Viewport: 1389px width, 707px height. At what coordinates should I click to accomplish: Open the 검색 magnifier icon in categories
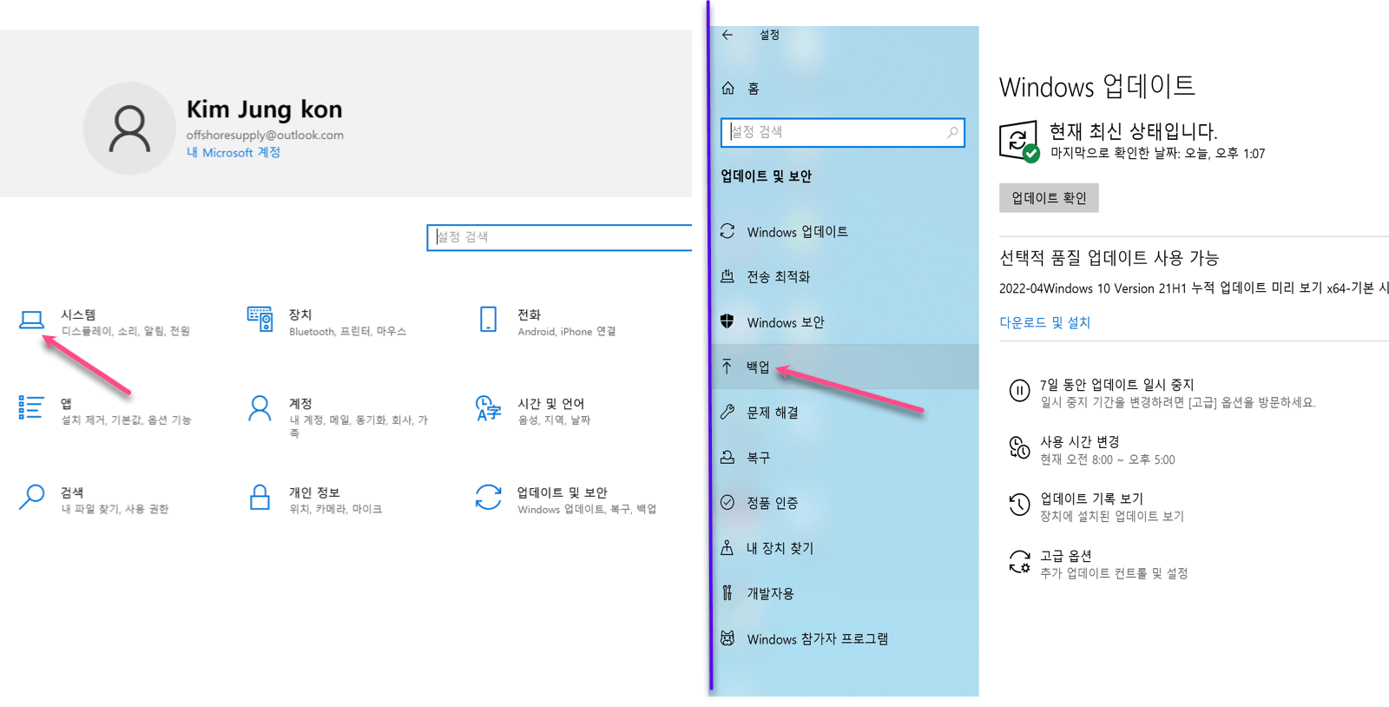tap(31, 497)
